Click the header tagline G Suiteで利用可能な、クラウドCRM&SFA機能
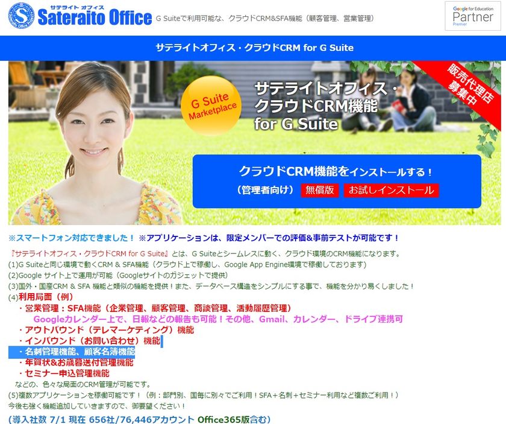 265,19
